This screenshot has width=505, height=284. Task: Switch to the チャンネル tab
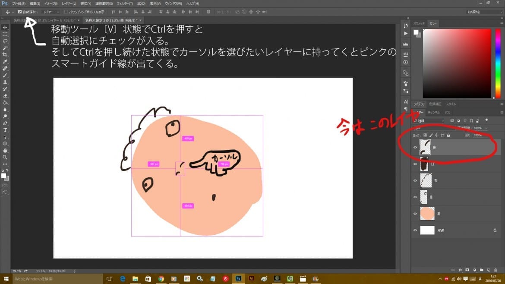click(434, 112)
